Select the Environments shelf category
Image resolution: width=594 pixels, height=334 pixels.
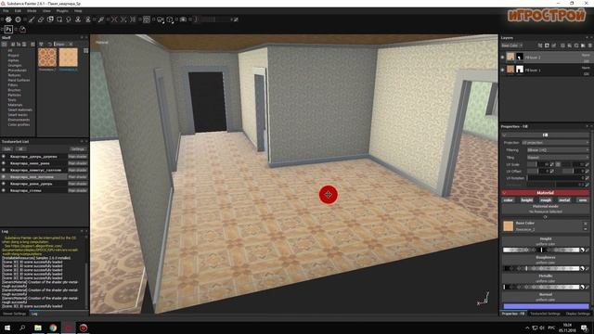[19, 120]
